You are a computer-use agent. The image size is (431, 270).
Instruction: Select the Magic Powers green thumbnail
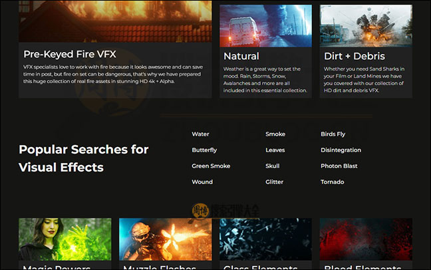pyautogui.click(x=65, y=239)
